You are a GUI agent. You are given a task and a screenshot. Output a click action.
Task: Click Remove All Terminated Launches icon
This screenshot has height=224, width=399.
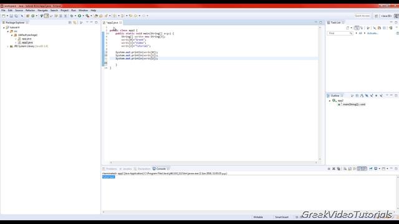tap(339, 169)
